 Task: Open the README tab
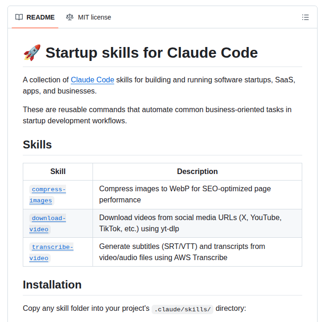(35, 17)
